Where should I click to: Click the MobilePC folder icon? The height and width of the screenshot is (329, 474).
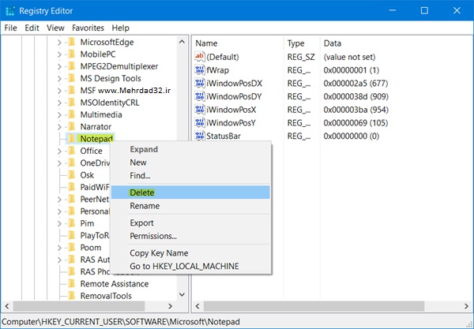coord(72,54)
